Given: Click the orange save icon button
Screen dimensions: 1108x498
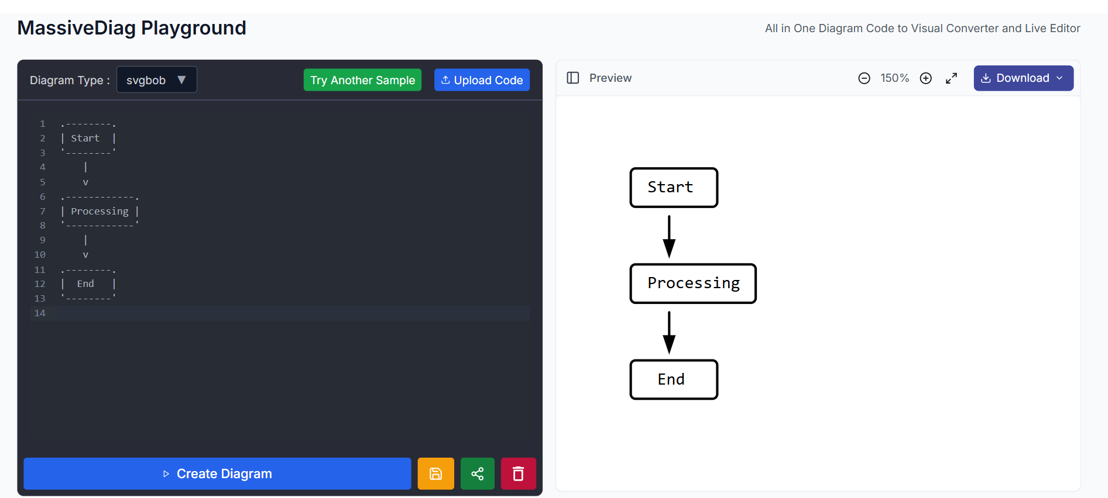Looking at the screenshot, I should [x=435, y=473].
